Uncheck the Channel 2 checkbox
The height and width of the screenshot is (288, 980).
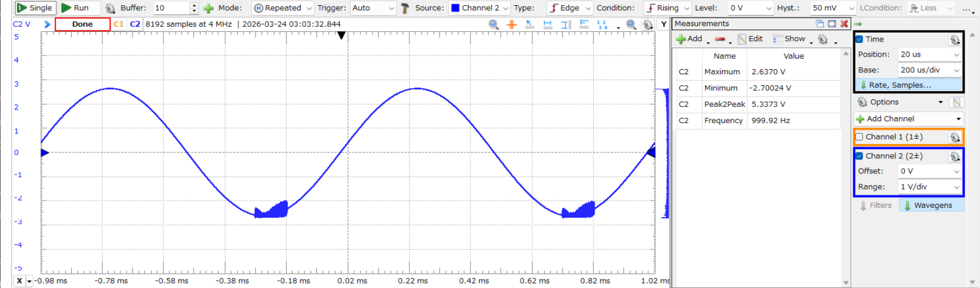[x=860, y=156]
